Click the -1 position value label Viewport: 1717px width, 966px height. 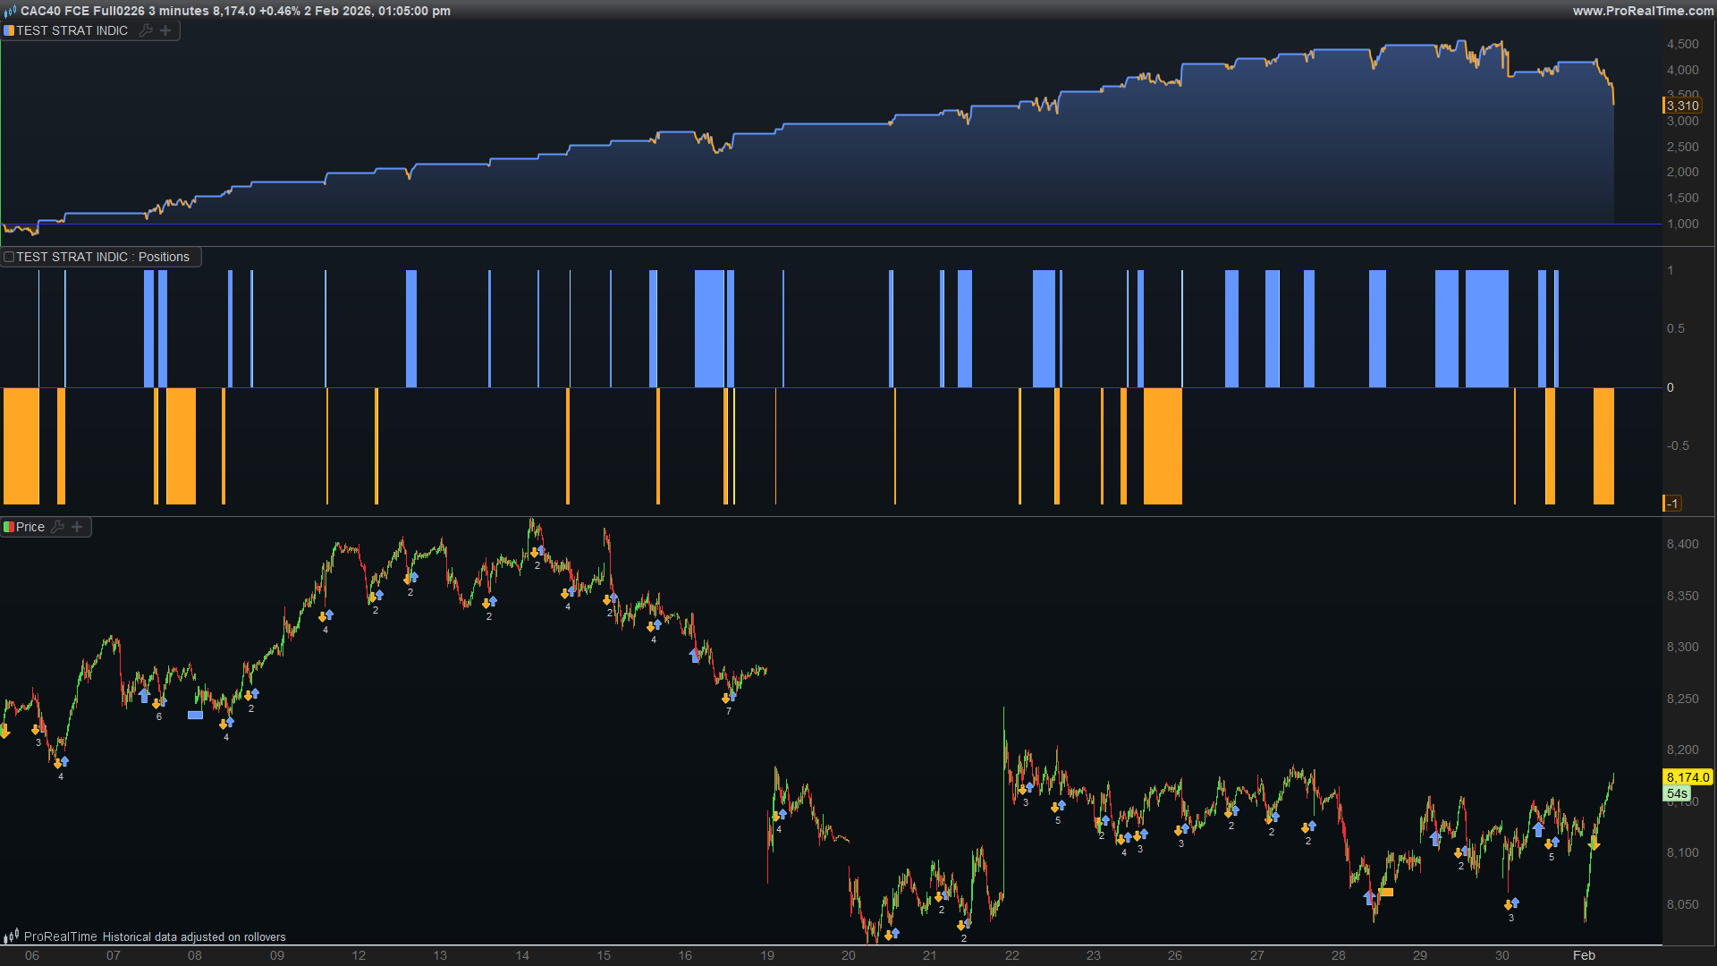[1671, 504]
